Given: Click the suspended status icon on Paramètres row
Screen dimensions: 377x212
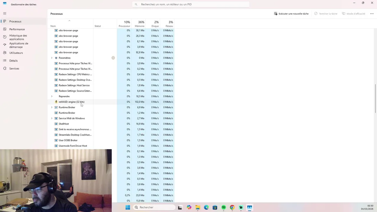Looking at the screenshot, I should (113, 58).
